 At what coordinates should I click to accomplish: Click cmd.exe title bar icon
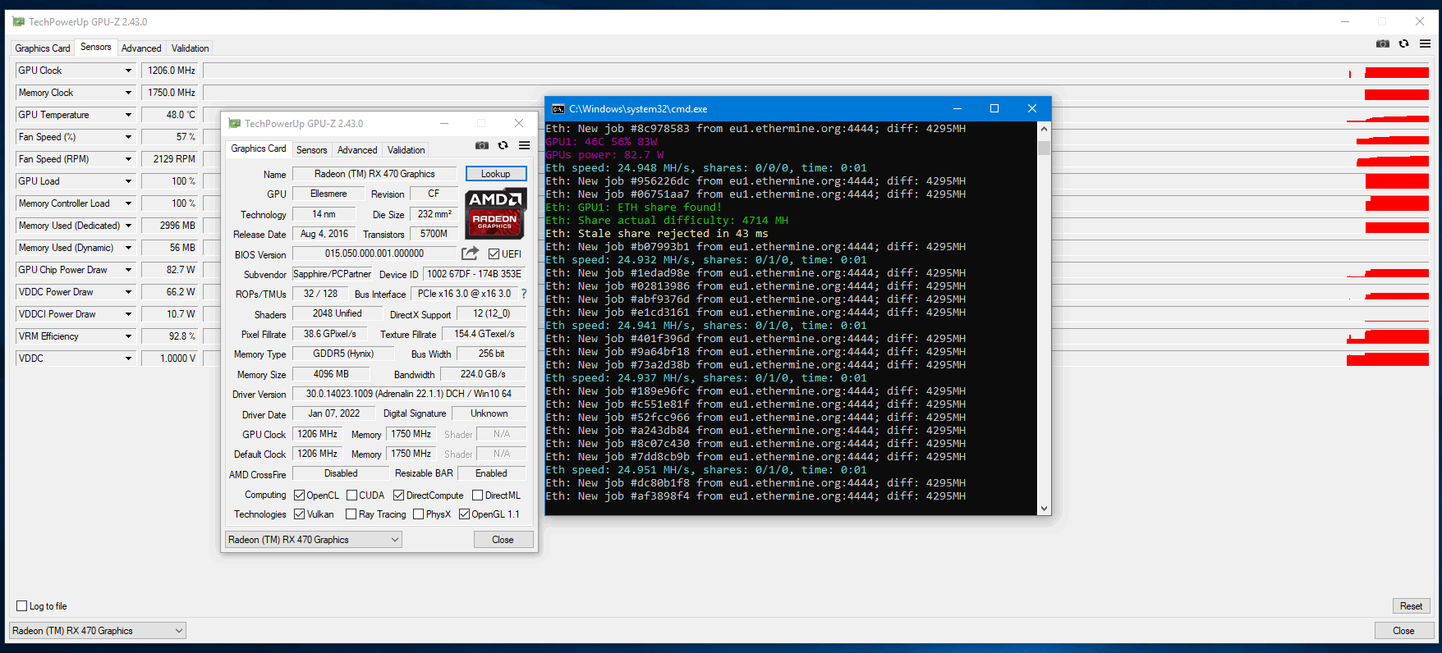(x=558, y=108)
